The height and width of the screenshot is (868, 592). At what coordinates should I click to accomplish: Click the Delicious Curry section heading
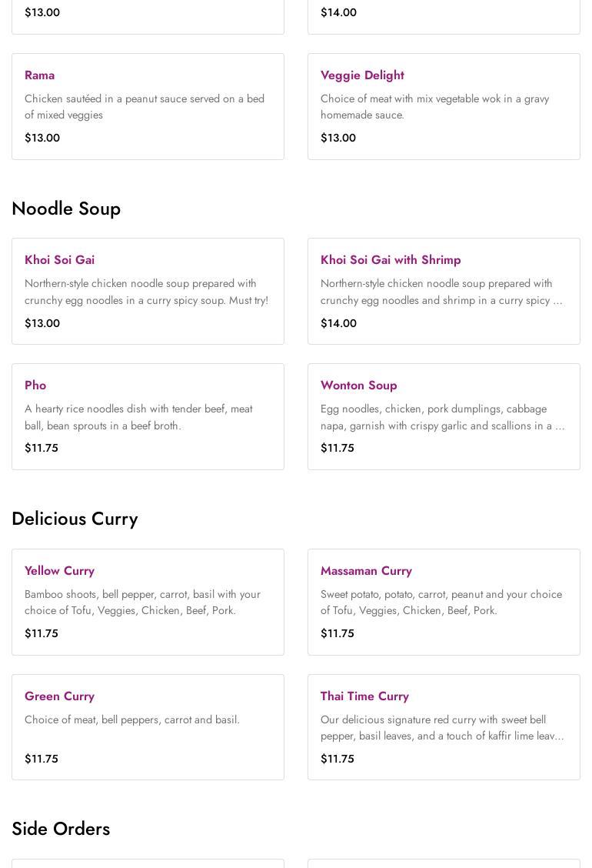[75, 519]
